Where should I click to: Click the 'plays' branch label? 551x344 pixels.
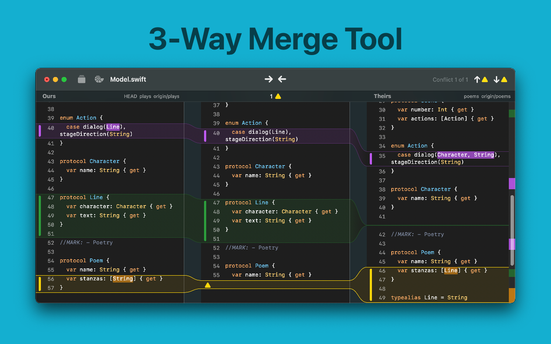[145, 96]
